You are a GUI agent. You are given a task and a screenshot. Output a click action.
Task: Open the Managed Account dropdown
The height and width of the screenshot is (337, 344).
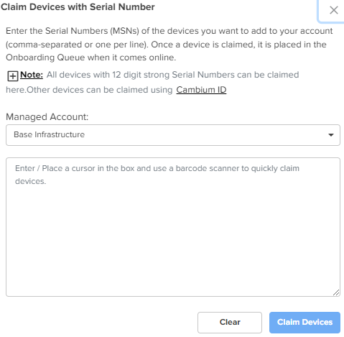[173, 135]
